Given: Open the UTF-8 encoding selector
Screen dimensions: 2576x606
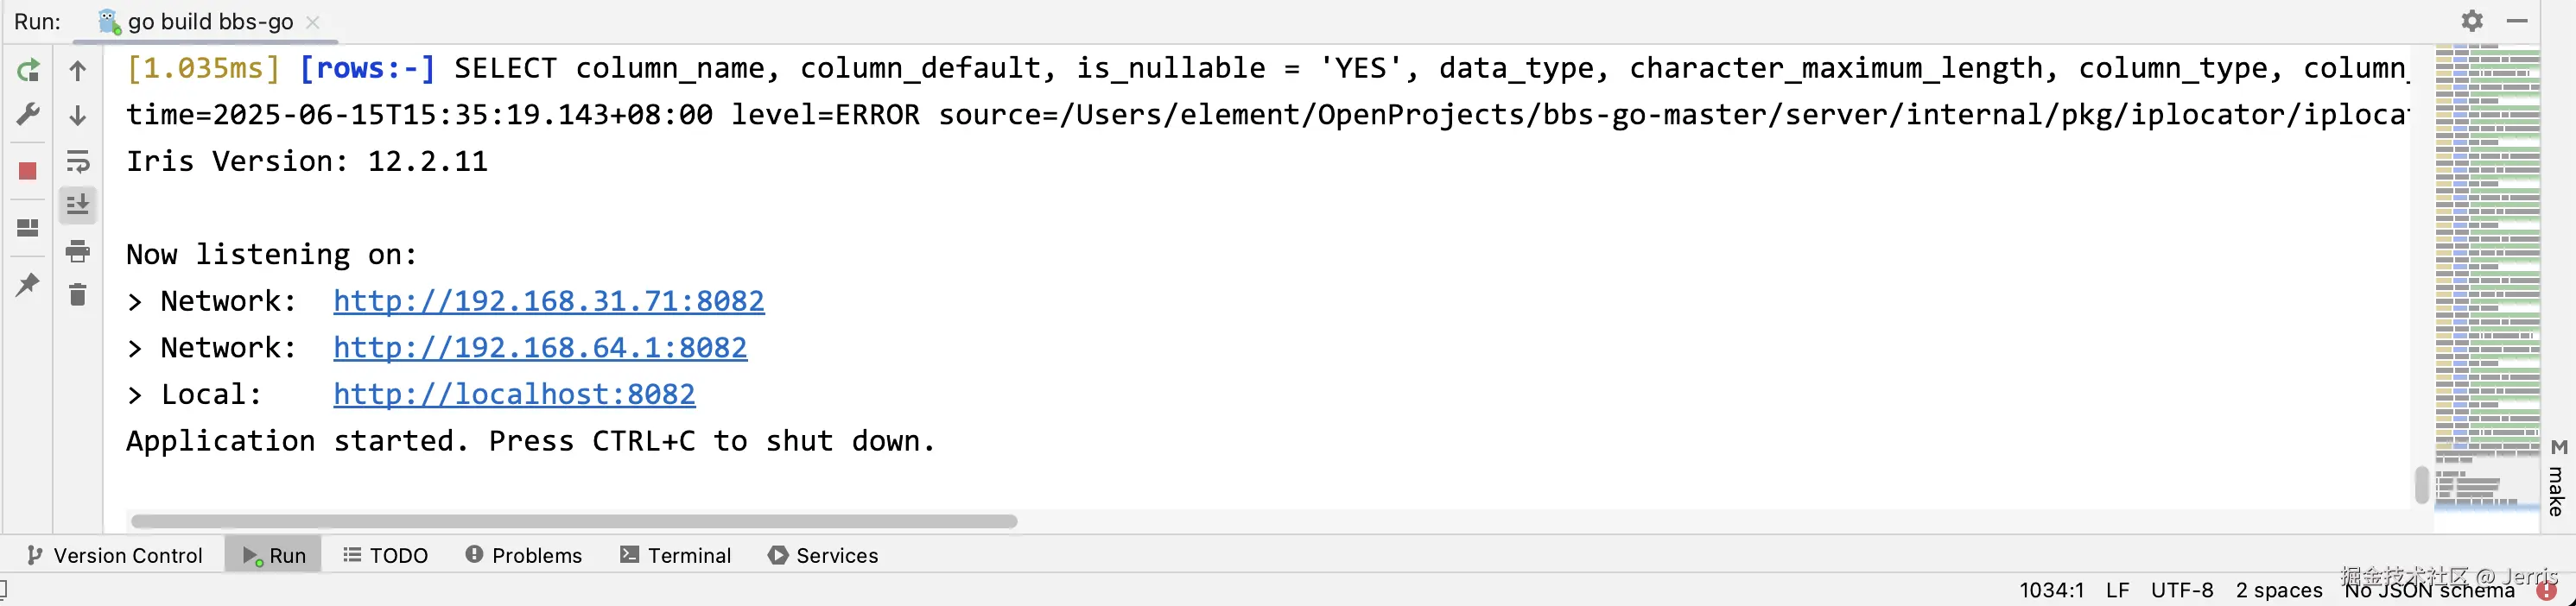Looking at the screenshot, I should pyautogui.click(x=2182, y=590).
